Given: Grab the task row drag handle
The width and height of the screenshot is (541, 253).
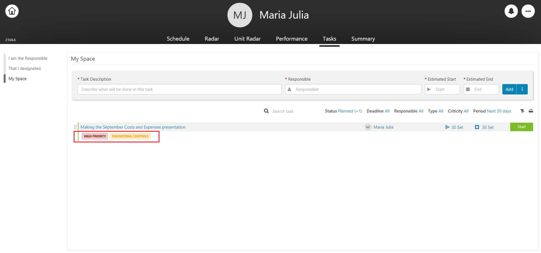Looking at the screenshot, I should (75, 127).
